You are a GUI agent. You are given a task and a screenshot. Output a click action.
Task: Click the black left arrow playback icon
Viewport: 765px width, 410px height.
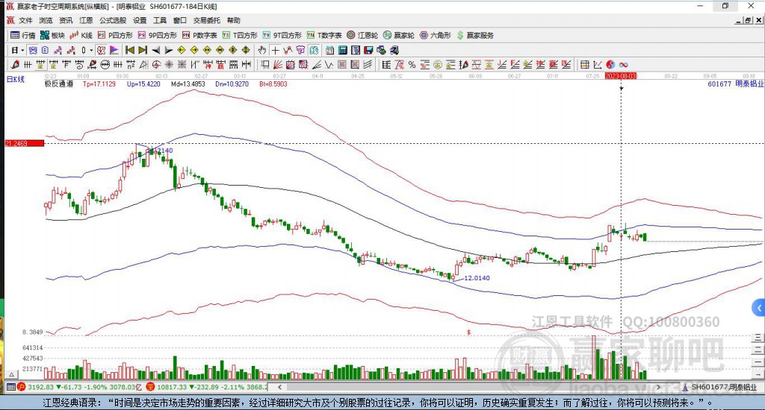155,50
